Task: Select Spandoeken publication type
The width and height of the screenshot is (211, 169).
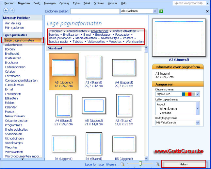Action: click(x=13, y=134)
